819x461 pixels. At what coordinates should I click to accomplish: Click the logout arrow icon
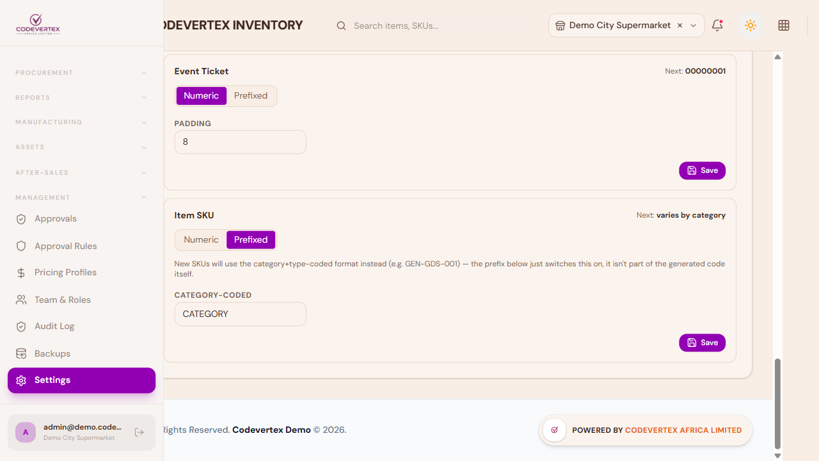139,432
